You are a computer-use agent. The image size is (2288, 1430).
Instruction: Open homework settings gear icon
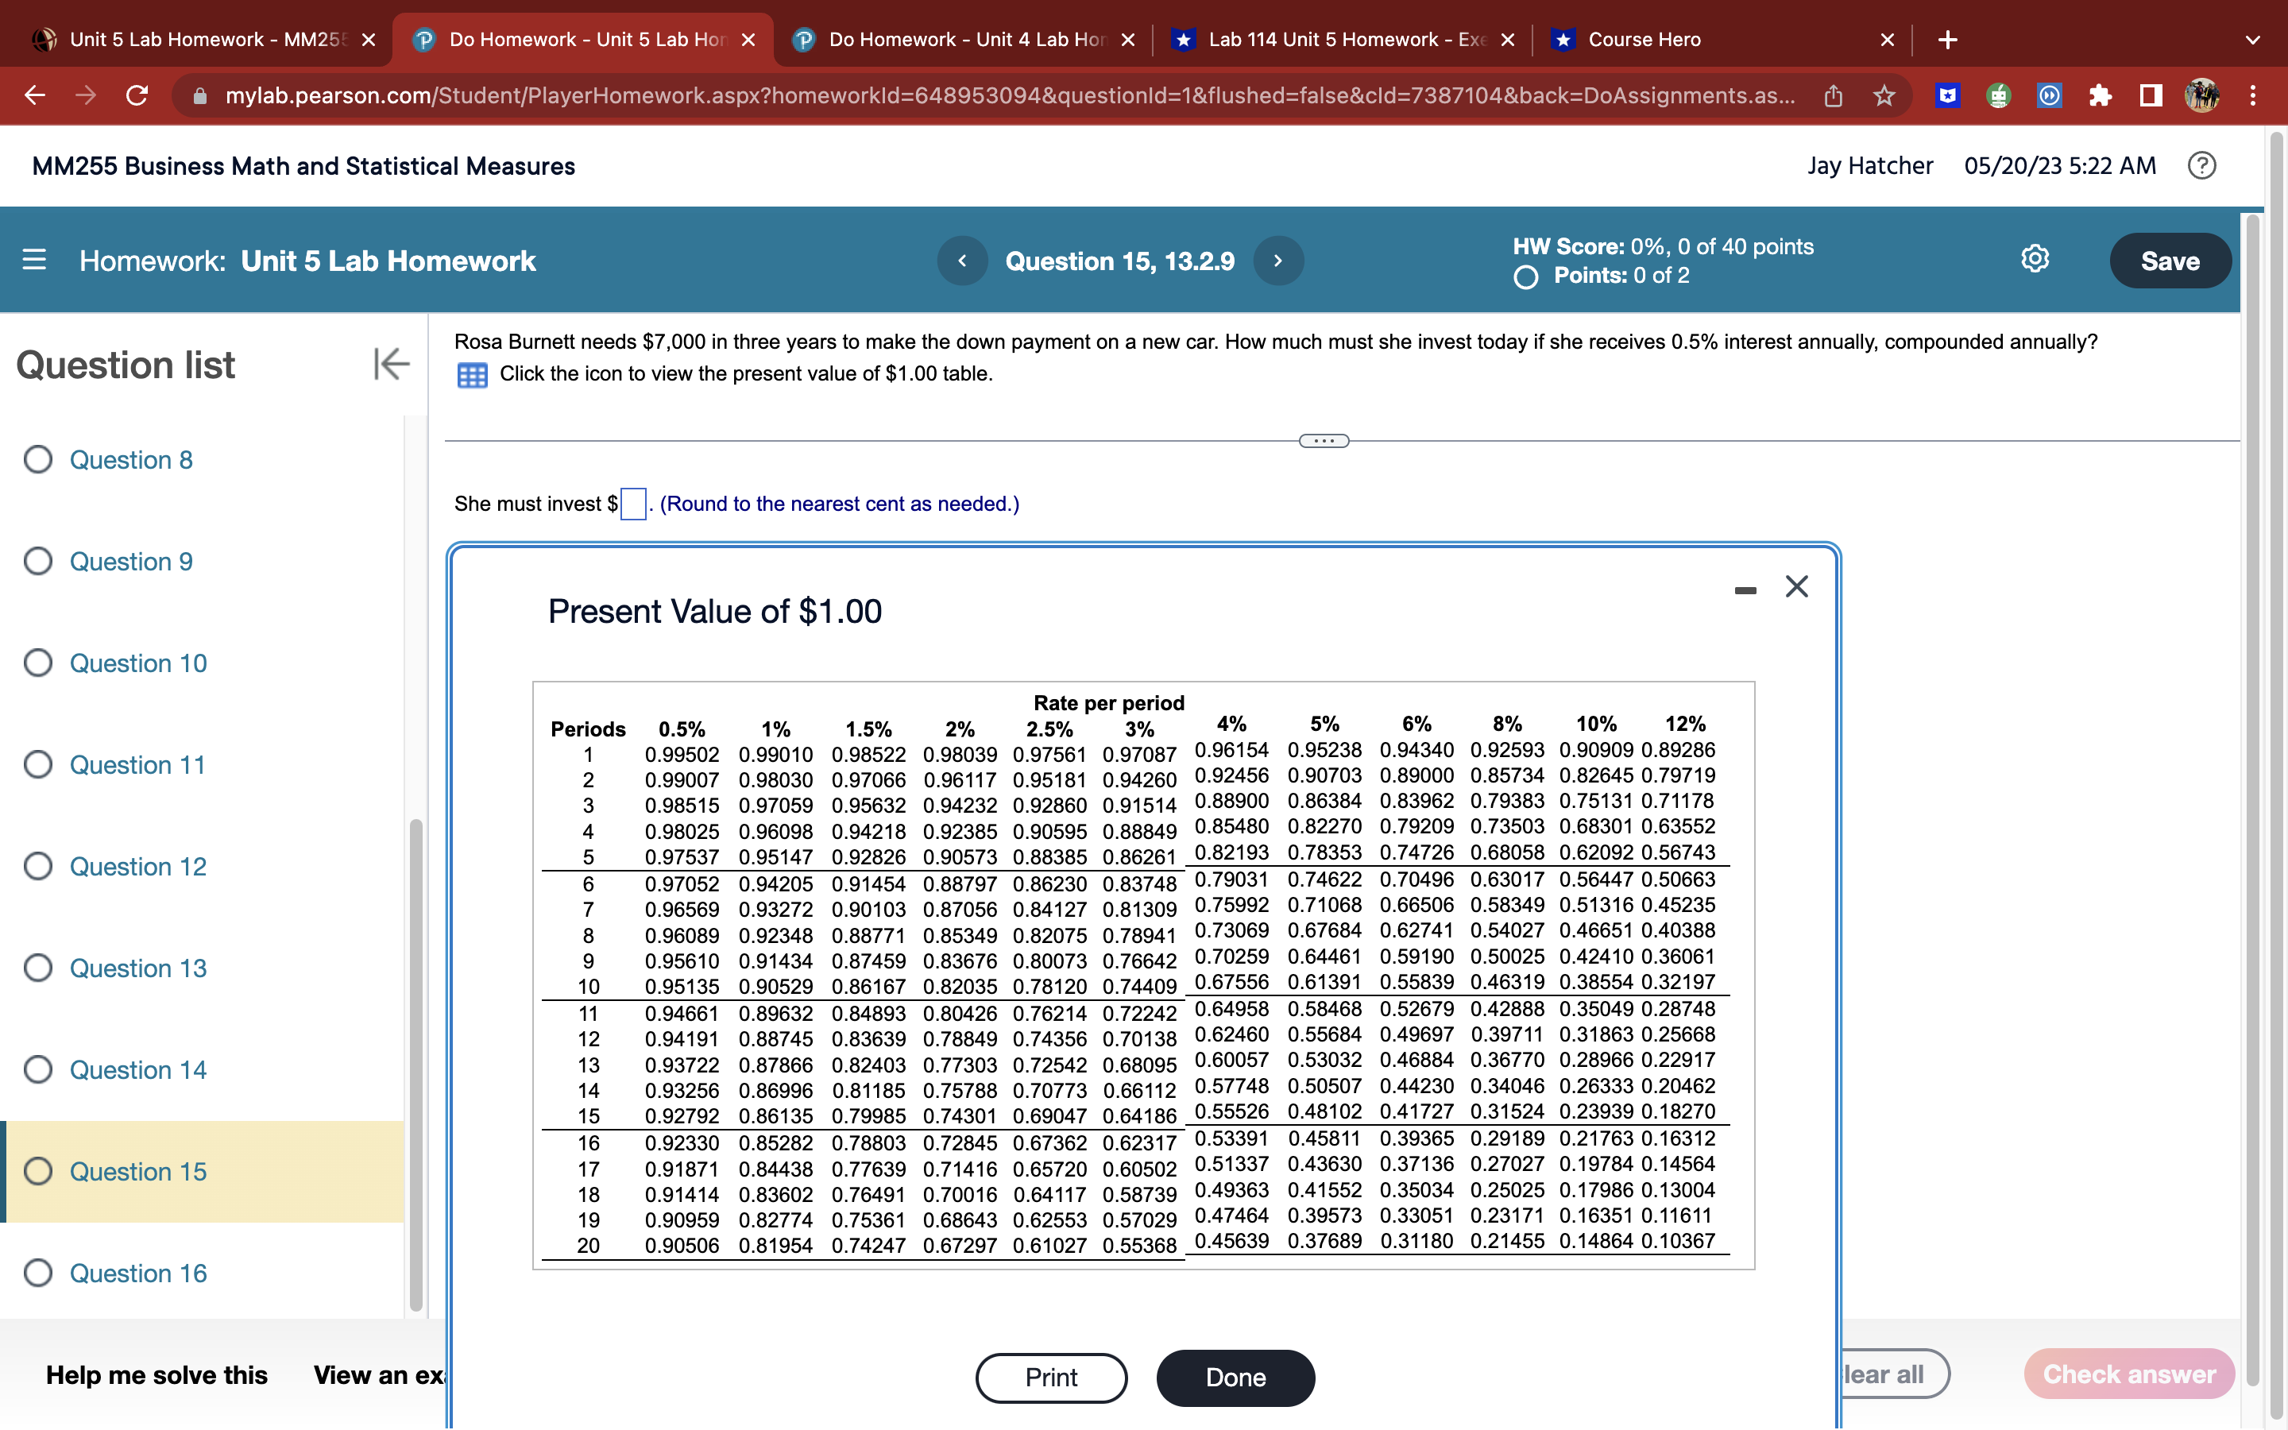(2035, 259)
